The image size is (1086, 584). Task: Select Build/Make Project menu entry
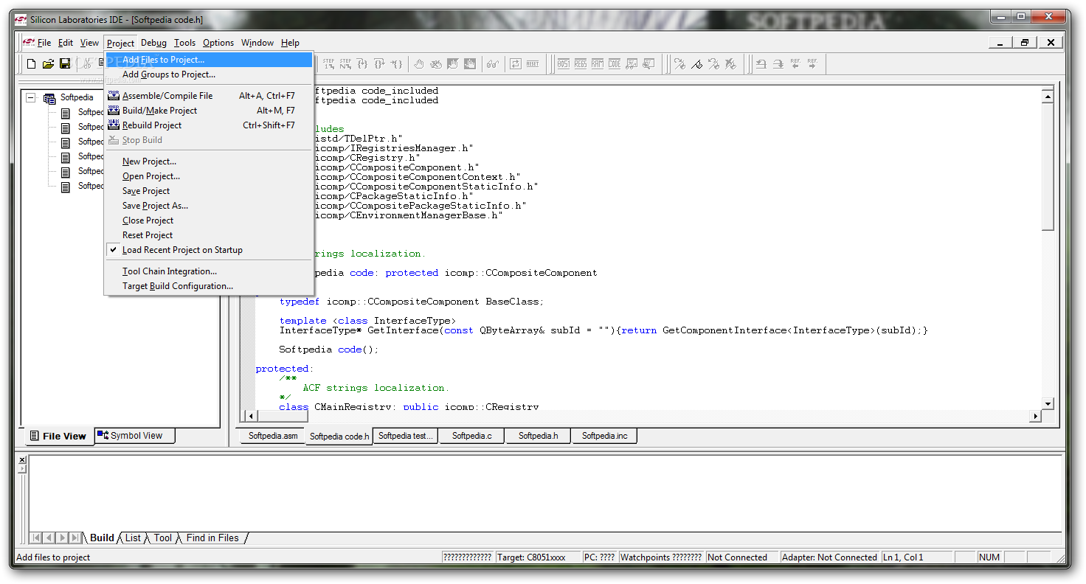(209, 111)
